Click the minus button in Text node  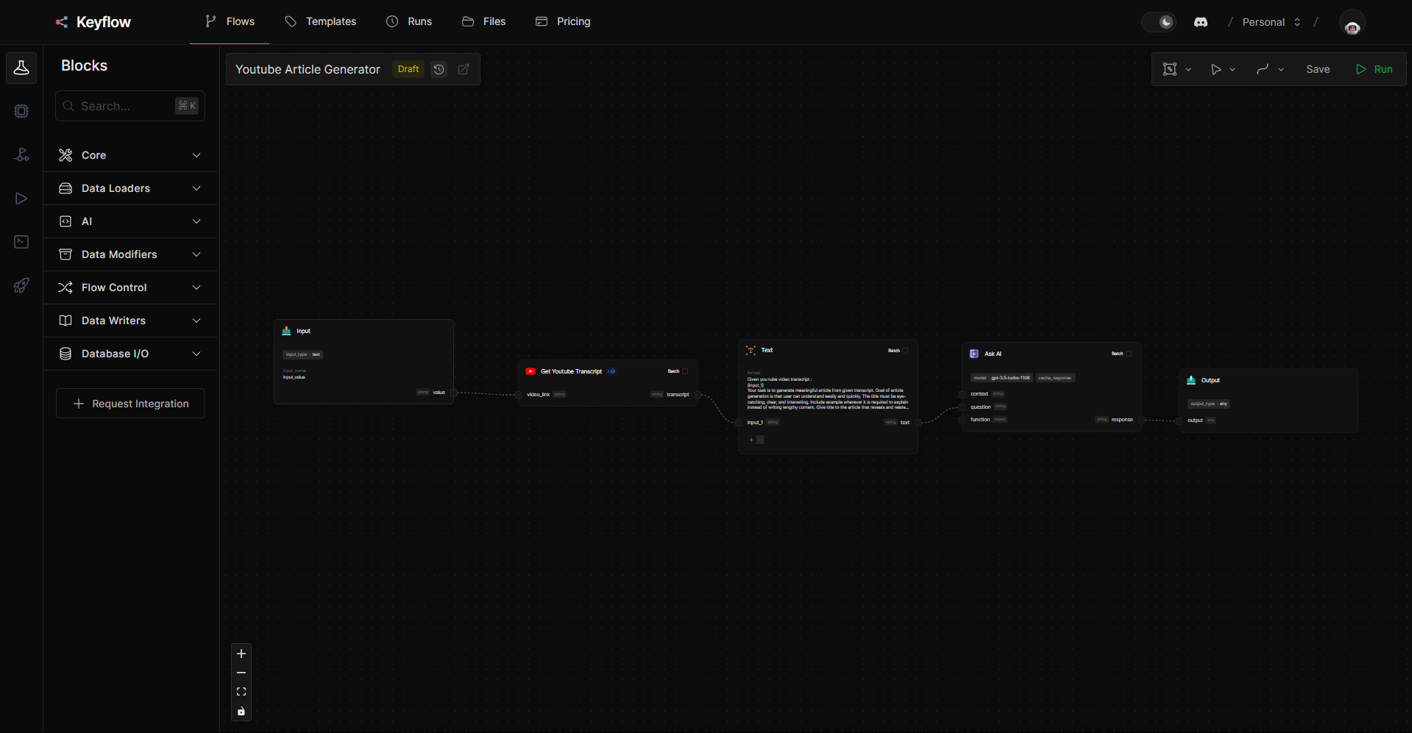[760, 440]
